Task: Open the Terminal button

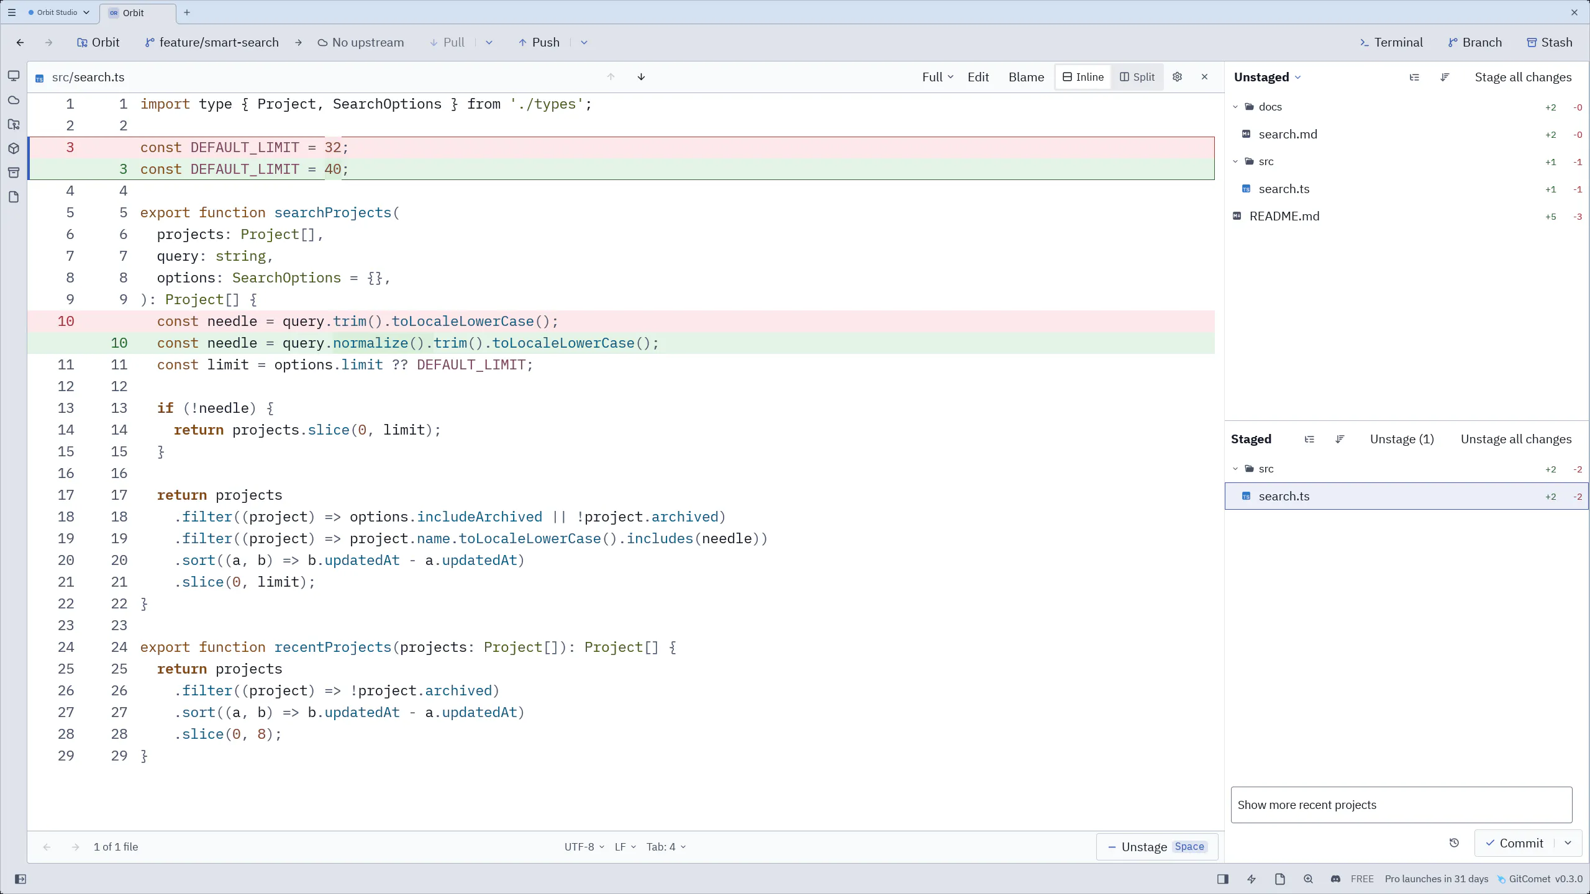Action: [1391, 42]
